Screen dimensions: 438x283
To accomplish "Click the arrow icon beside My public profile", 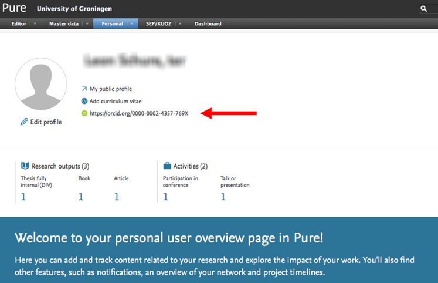I will [x=84, y=89].
